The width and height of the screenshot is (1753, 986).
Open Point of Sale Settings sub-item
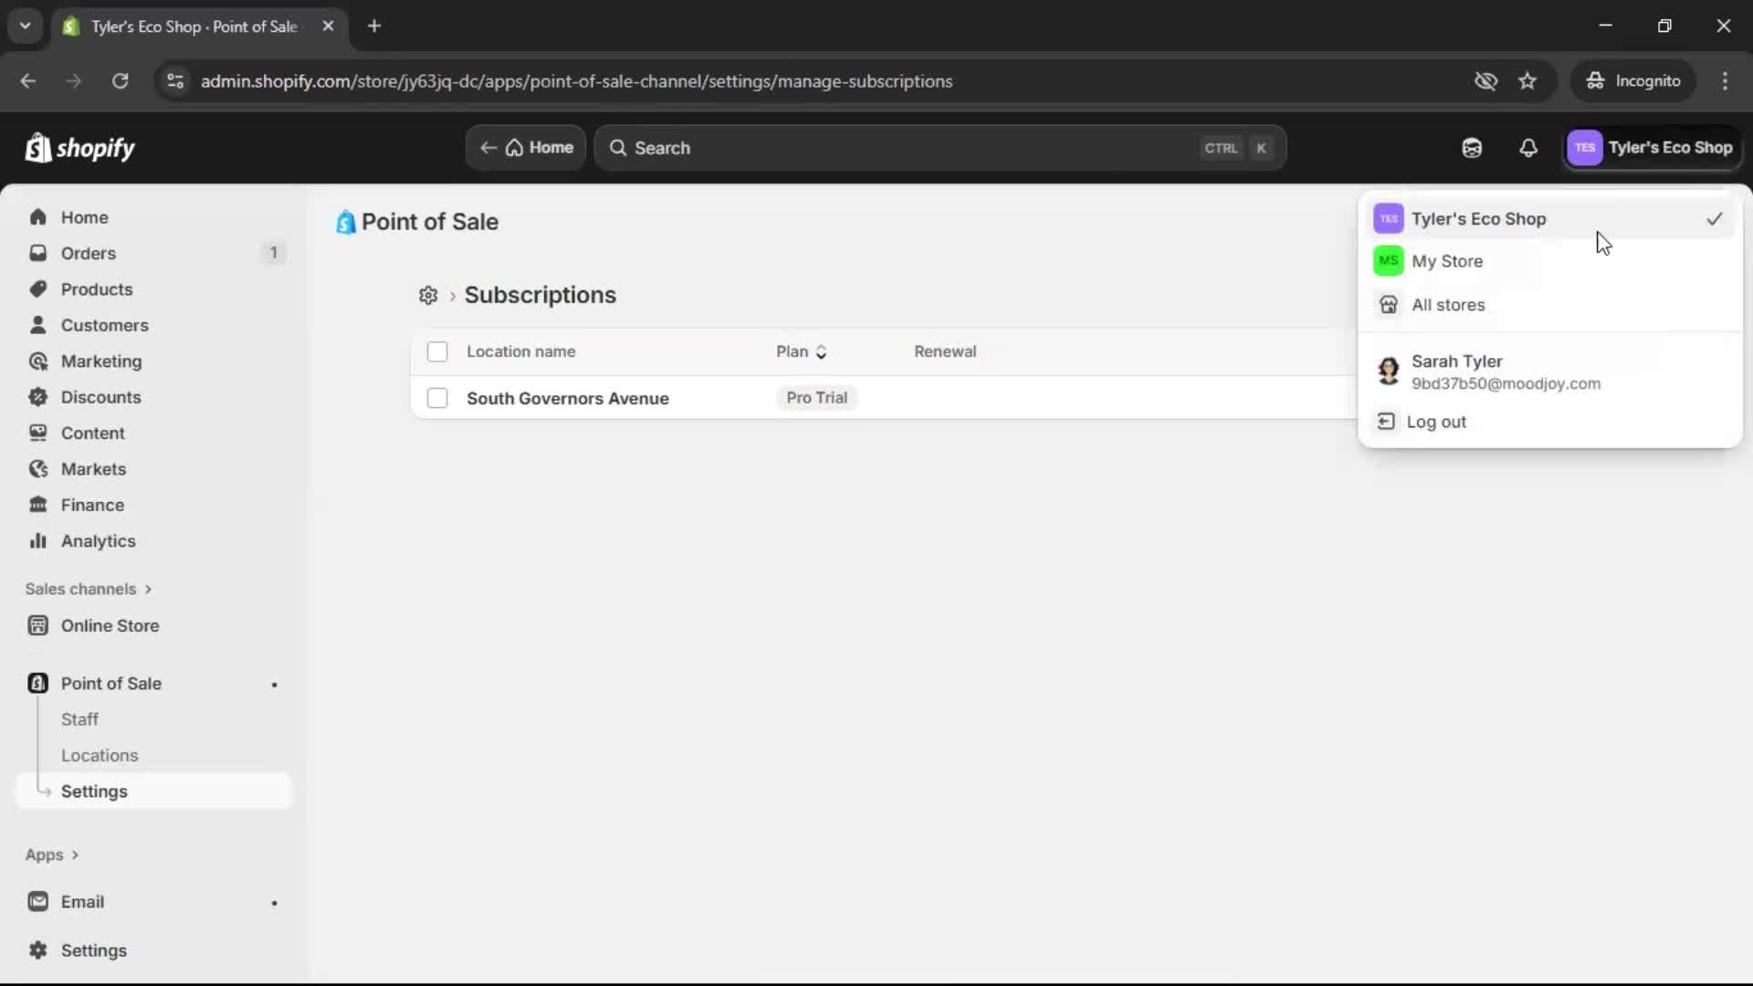coord(154,792)
